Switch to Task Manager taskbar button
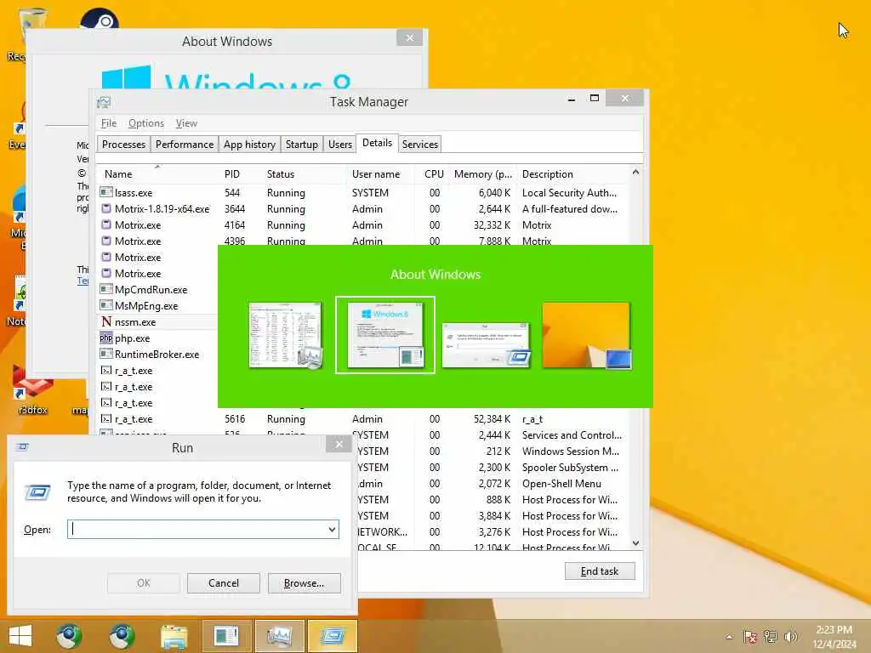This screenshot has height=653, width=871. (279, 636)
